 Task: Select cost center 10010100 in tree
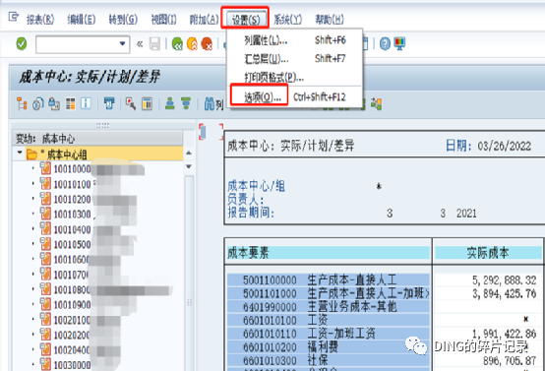coord(72,184)
